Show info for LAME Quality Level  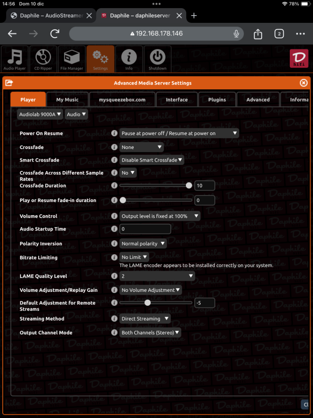pos(114,276)
